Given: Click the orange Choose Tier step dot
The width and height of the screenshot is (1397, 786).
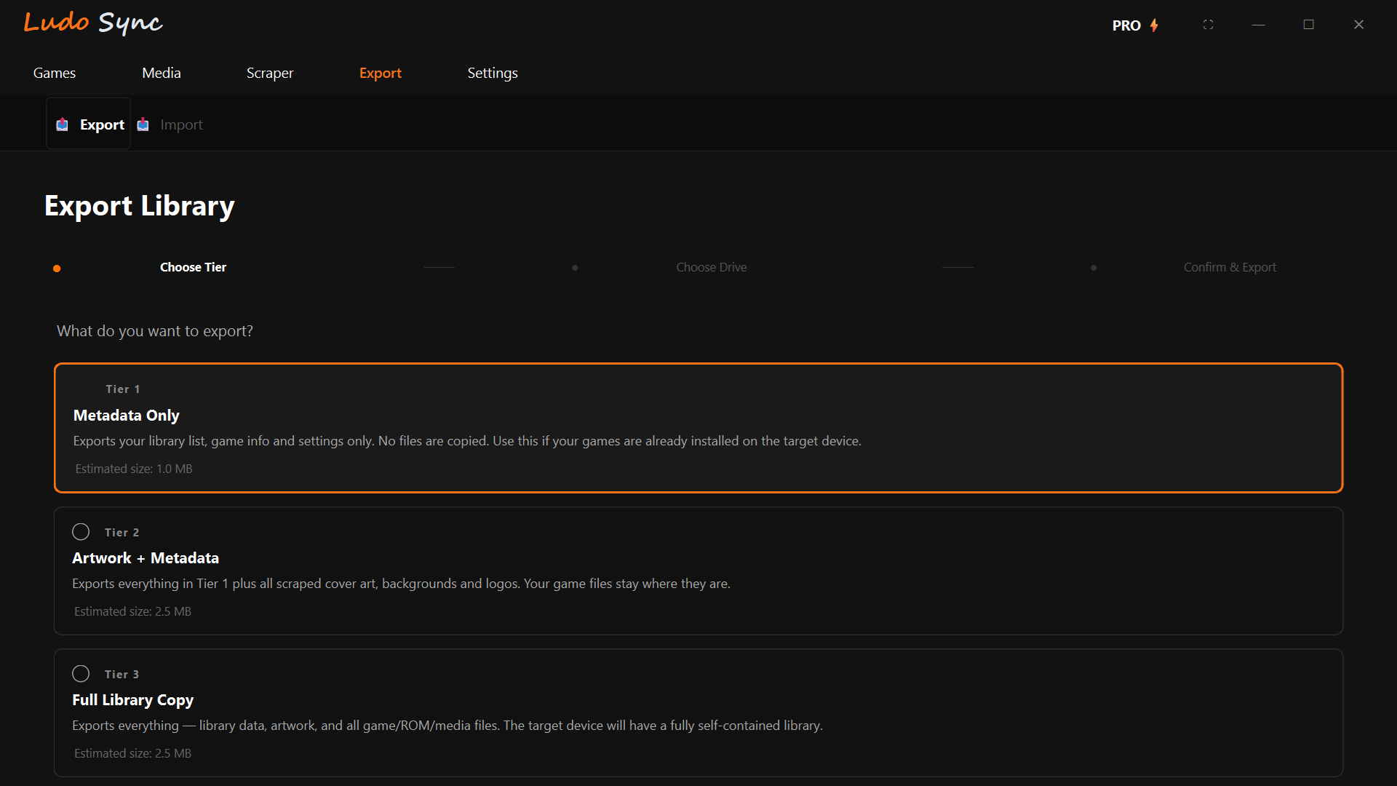Looking at the screenshot, I should click(57, 269).
